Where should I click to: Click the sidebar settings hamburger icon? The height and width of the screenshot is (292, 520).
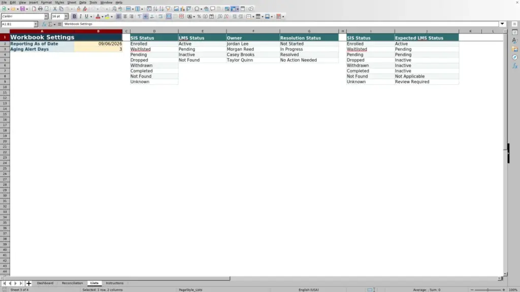pos(515,24)
